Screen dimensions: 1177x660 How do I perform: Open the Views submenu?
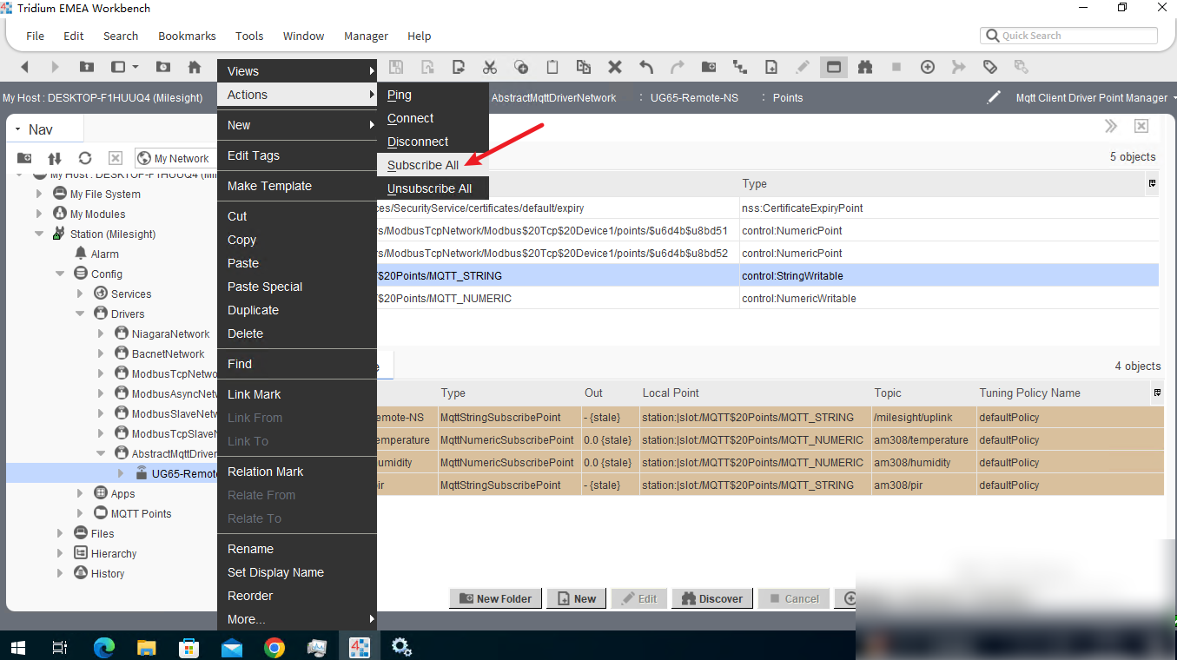point(297,71)
